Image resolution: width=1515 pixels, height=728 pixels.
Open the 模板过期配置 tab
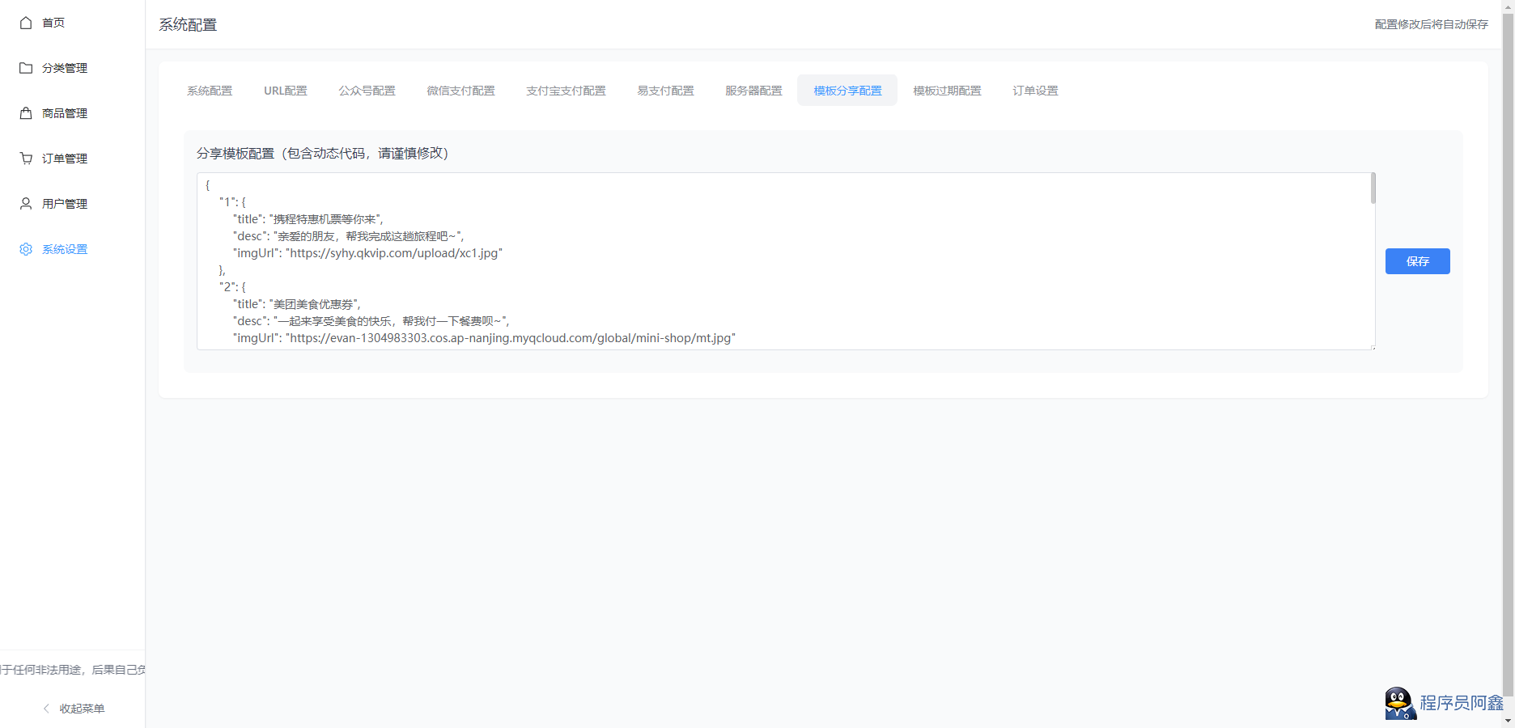point(947,91)
